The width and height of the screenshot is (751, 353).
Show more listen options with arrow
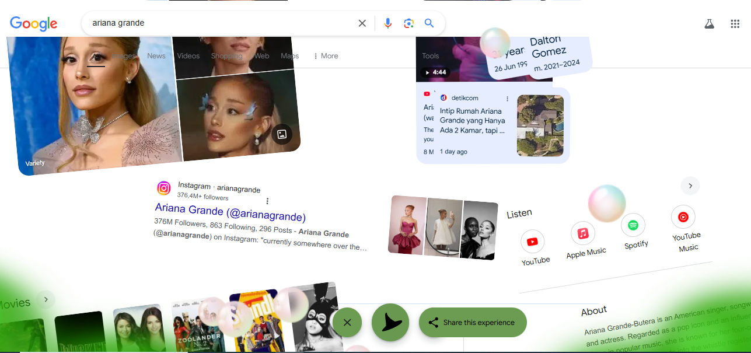tap(690, 186)
